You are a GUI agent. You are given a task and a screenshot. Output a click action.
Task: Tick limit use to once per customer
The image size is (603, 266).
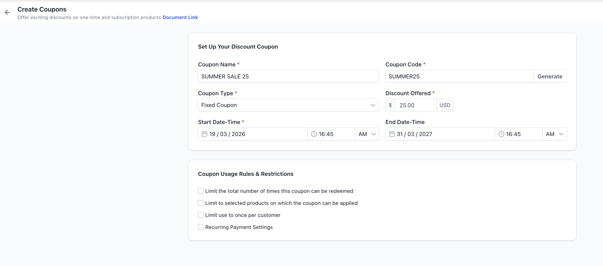pos(201,215)
